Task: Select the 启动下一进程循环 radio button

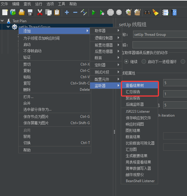Action: tap(144, 62)
